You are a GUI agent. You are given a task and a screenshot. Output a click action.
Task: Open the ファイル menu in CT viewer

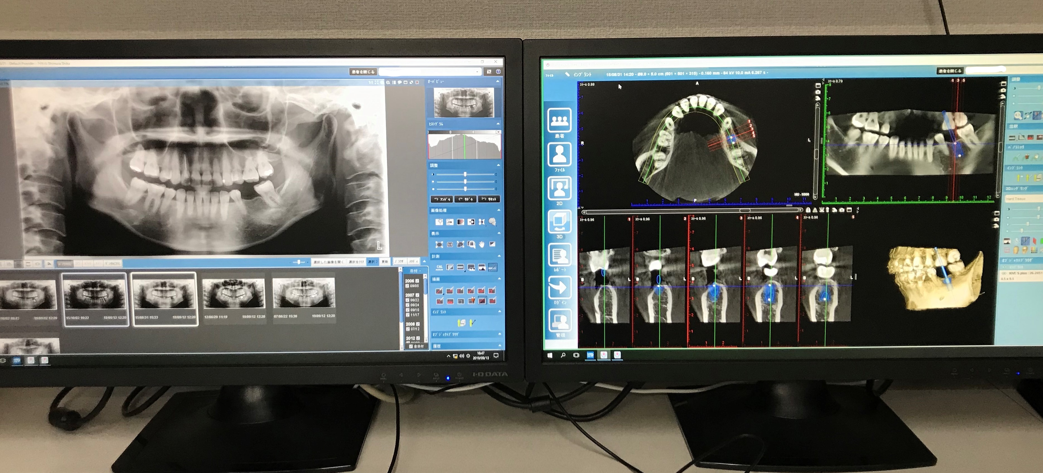tap(550, 75)
